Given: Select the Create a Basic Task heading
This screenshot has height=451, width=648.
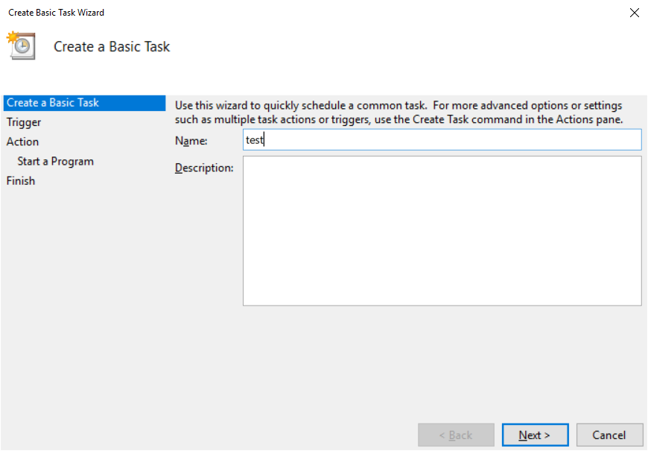Looking at the screenshot, I should [111, 45].
